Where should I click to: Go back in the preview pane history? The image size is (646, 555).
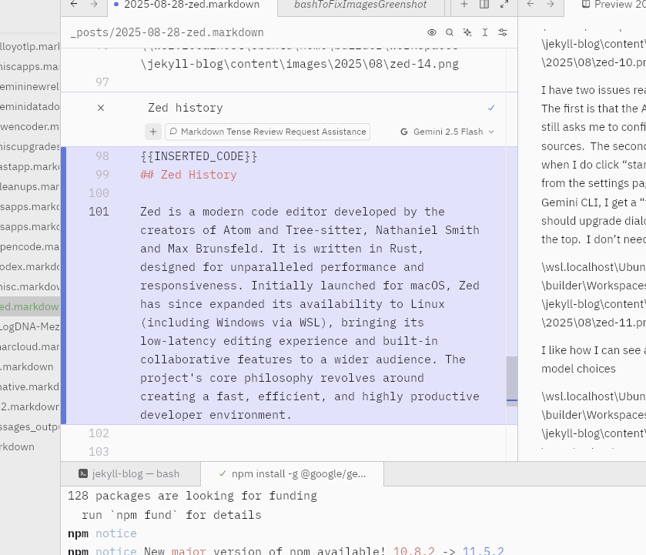pos(531,4)
